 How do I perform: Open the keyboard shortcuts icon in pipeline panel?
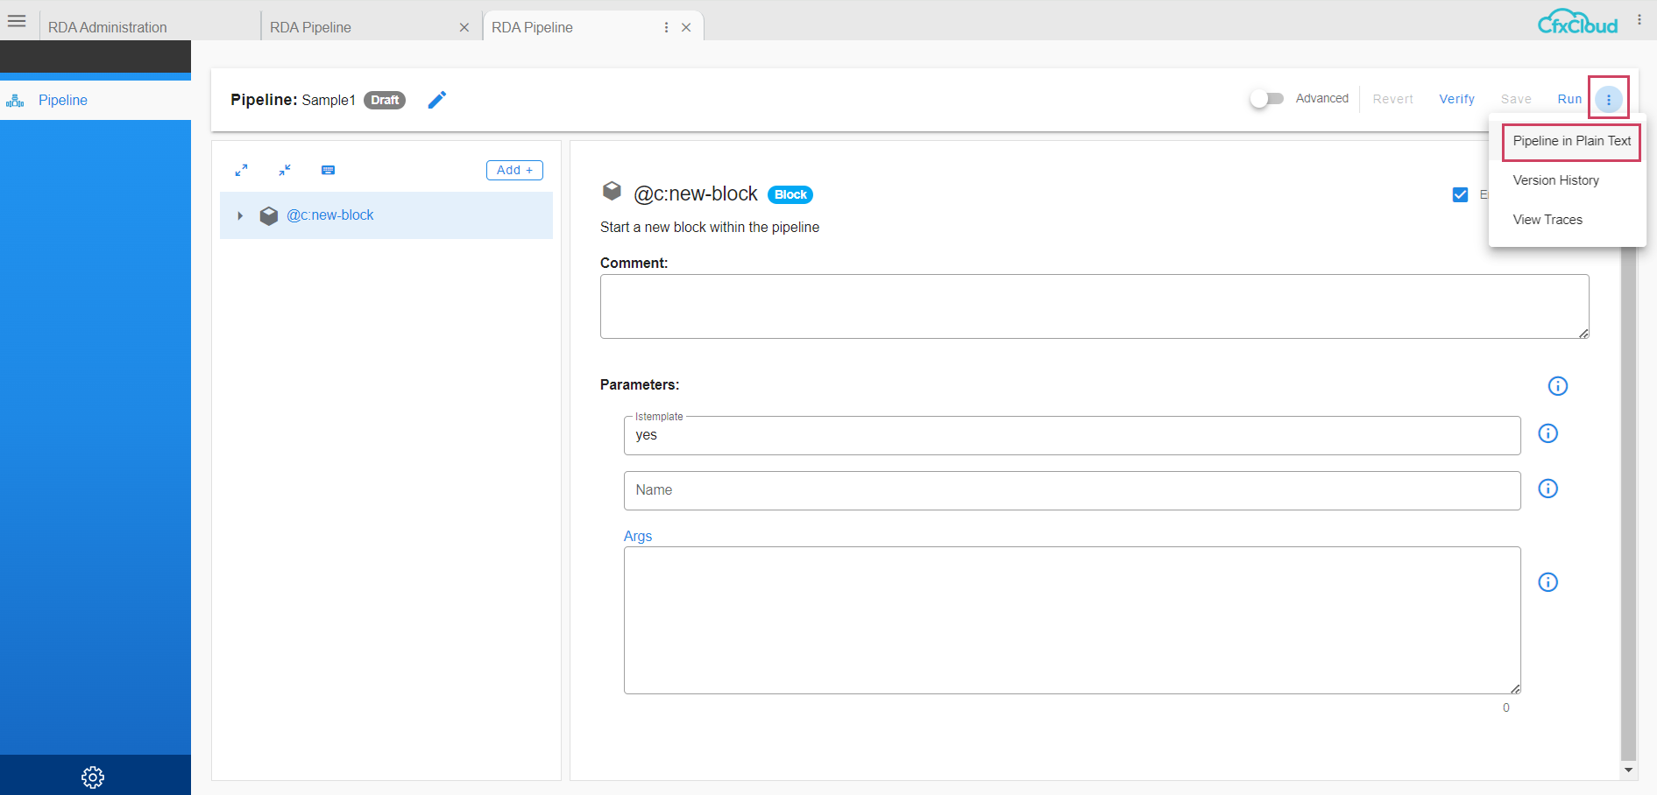coord(329,169)
